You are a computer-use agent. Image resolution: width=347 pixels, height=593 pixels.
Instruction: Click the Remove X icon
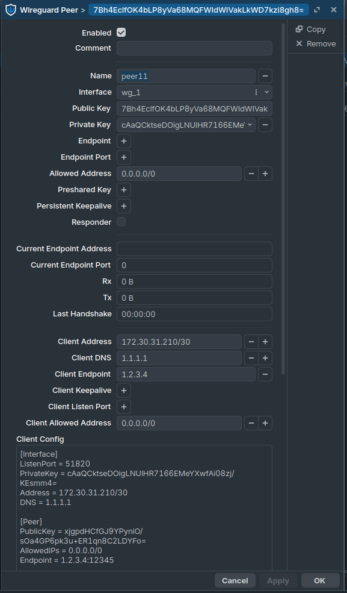pyautogui.click(x=299, y=43)
